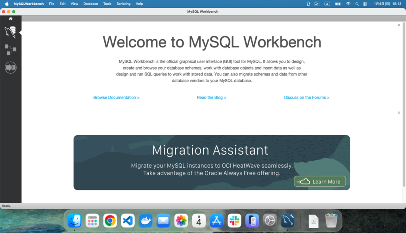This screenshot has height=233, width=406.
Task: Dismiss the welcome message with top close X
Action: [399, 25]
